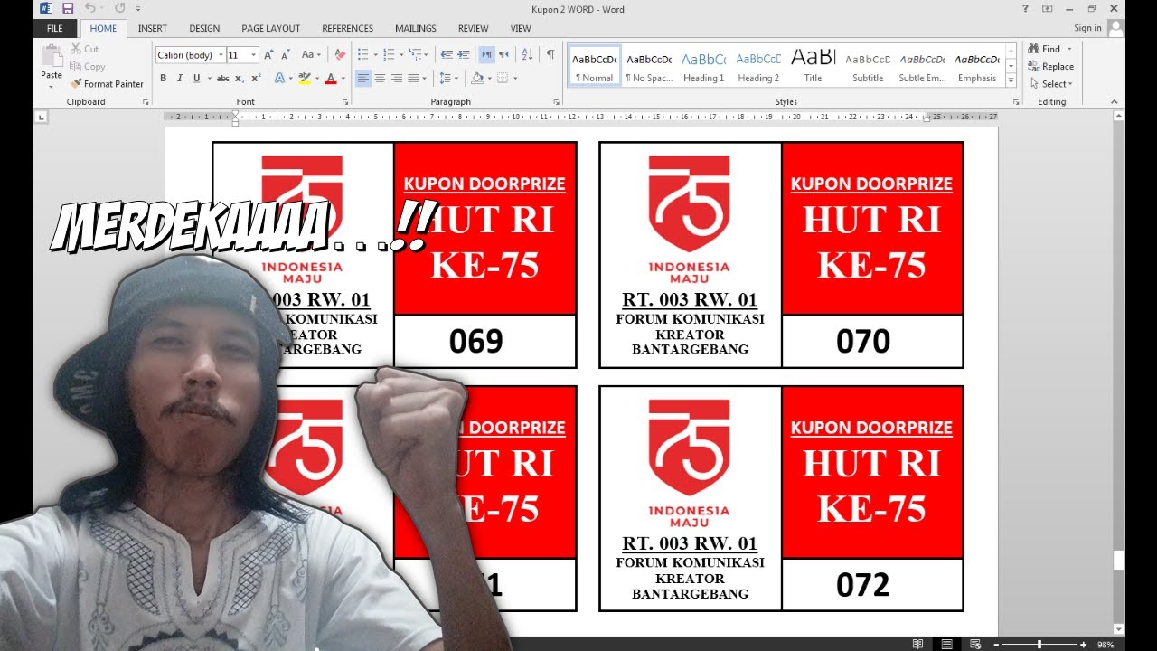Open Microsoft Word Help question mark
The image size is (1157, 651).
[1025, 9]
